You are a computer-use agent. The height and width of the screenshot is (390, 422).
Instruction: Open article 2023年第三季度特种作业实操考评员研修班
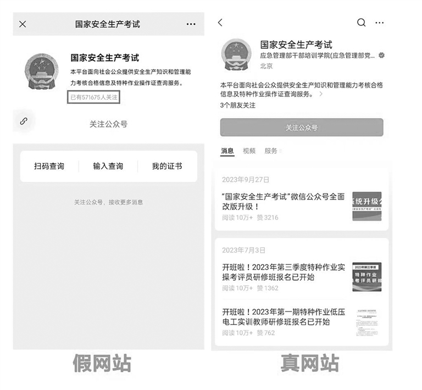283,272
